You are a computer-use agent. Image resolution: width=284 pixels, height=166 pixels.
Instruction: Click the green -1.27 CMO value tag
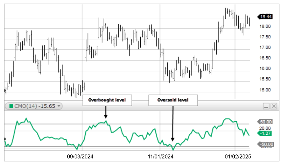click(x=265, y=133)
